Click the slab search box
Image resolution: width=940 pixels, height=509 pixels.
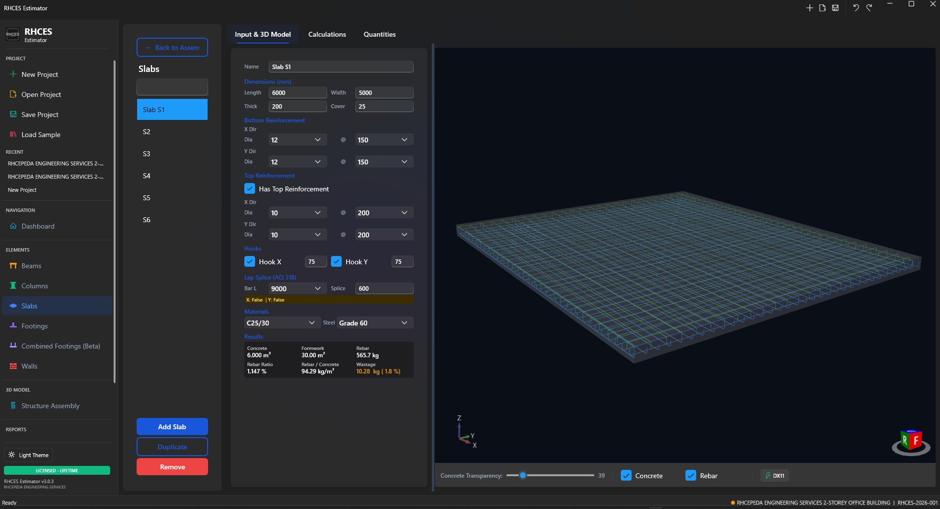pos(172,87)
